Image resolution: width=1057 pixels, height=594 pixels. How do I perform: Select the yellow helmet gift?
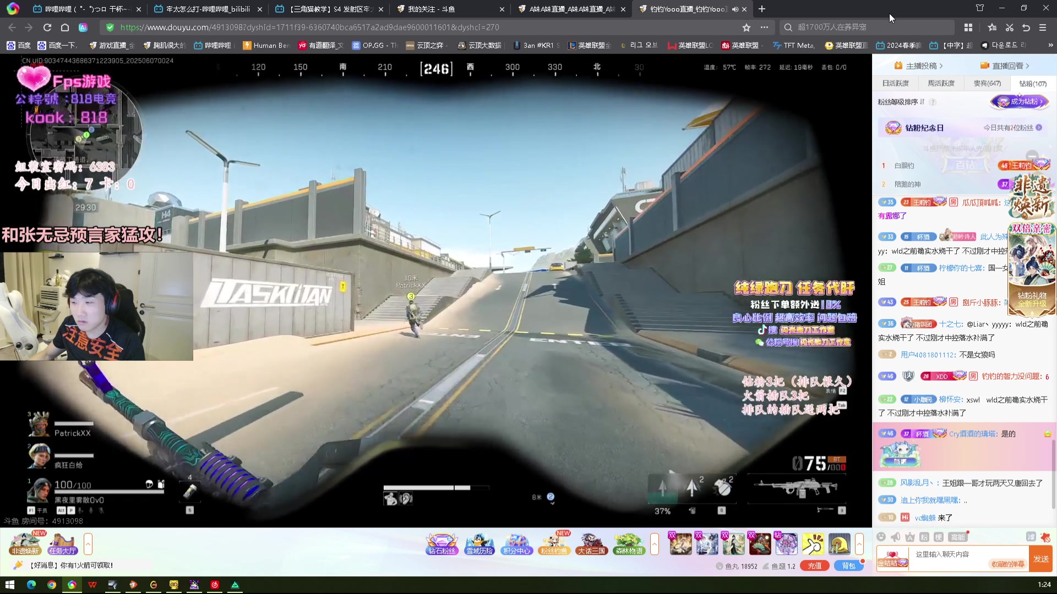click(839, 544)
